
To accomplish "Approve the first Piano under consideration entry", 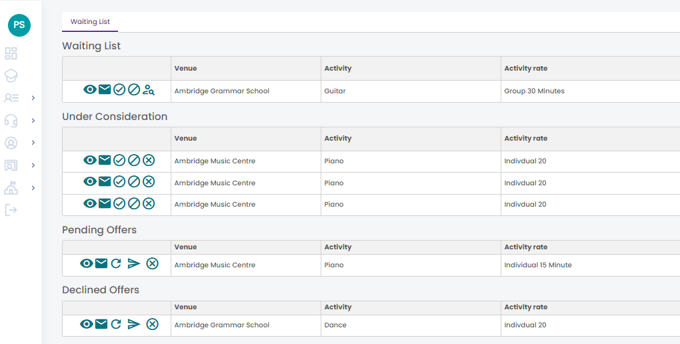I will (x=119, y=160).
